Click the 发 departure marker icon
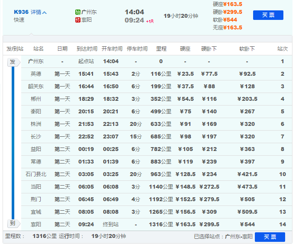Image resolution: width=302 pixels, height=244 pixels. pyautogui.click(x=13, y=62)
